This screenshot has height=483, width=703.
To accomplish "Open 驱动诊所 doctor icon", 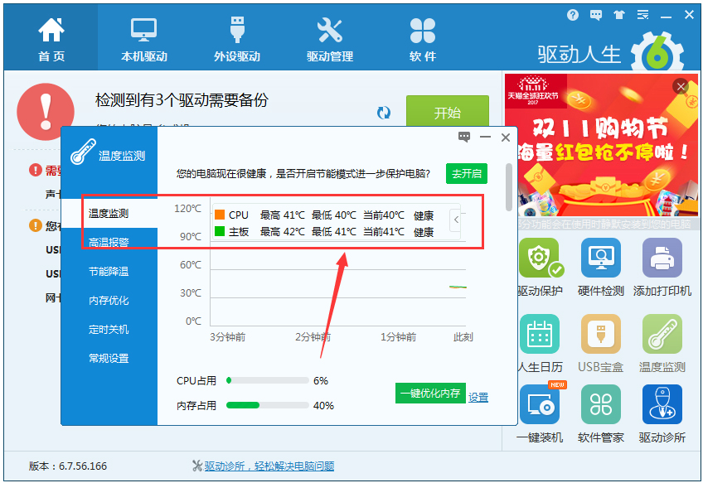I will (x=662, y=413).
